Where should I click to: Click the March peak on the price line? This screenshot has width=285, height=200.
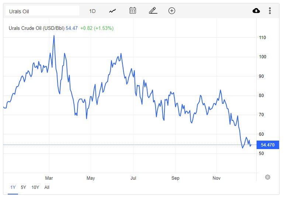pyautogui.click(x=54, y=35)
